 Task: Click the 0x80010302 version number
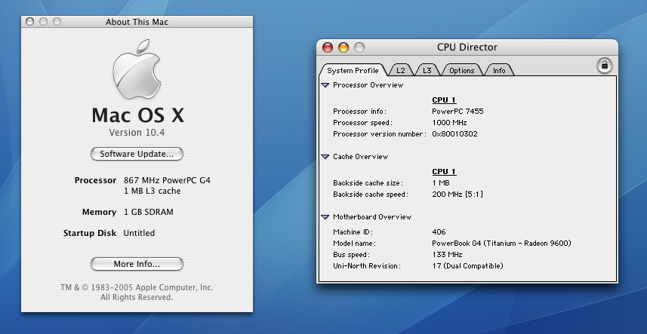pyautogui.click(x=454, y=134)
